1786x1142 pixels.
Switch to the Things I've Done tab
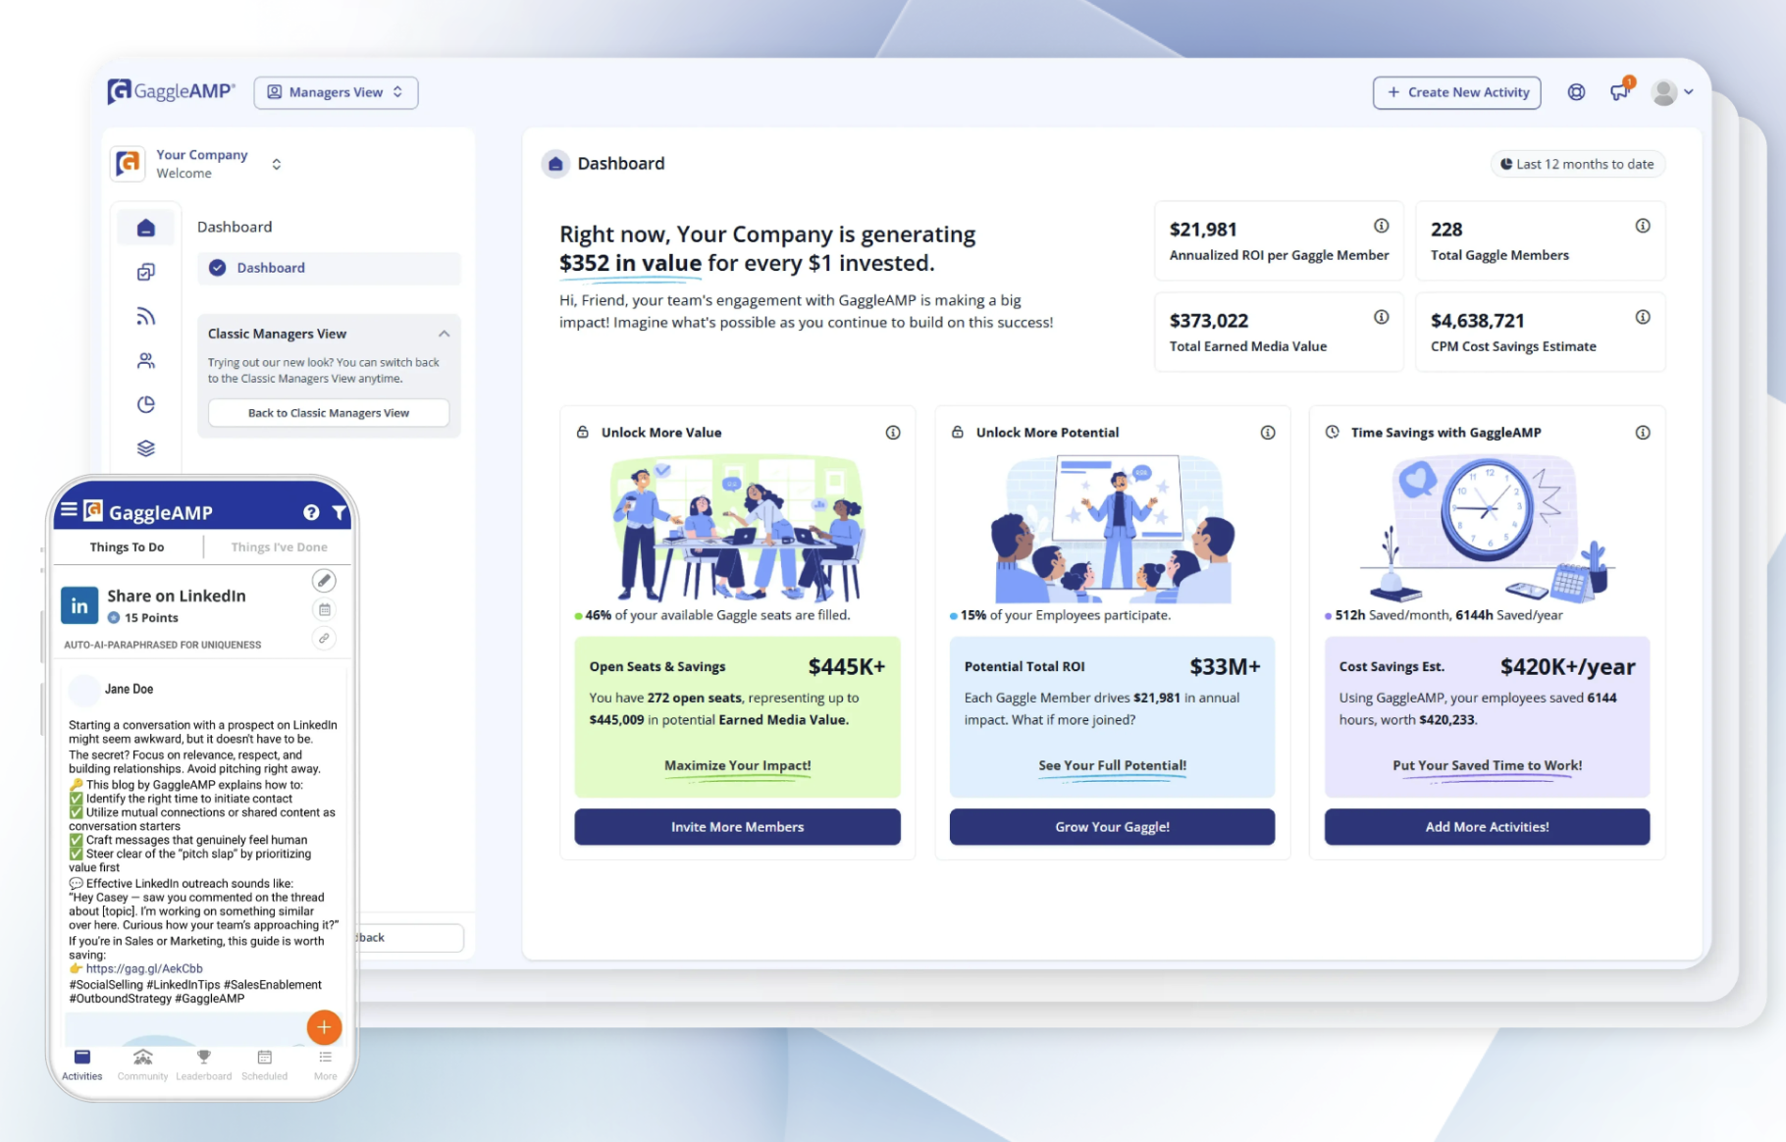click(278, 546)
